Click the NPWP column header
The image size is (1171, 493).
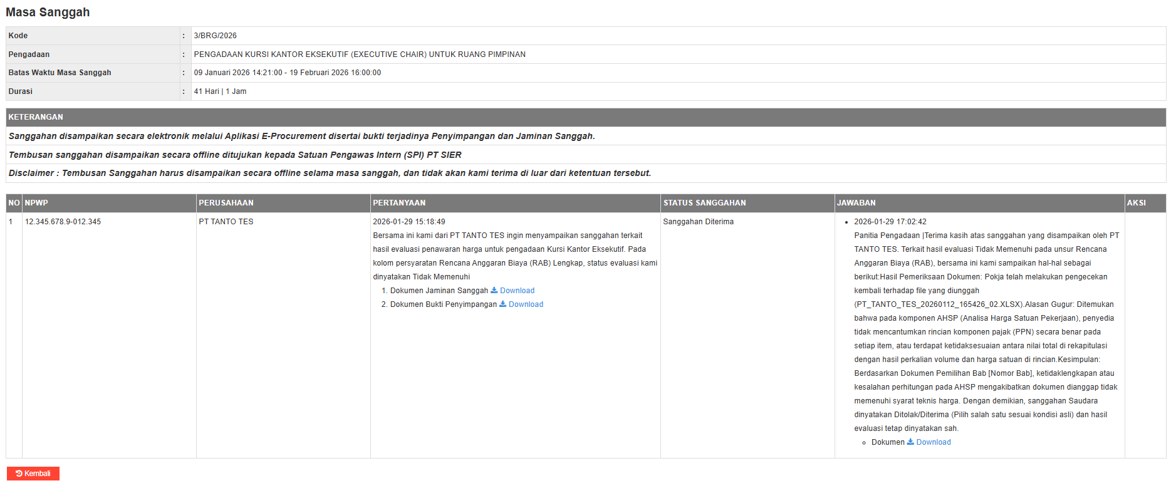(36, 203)
